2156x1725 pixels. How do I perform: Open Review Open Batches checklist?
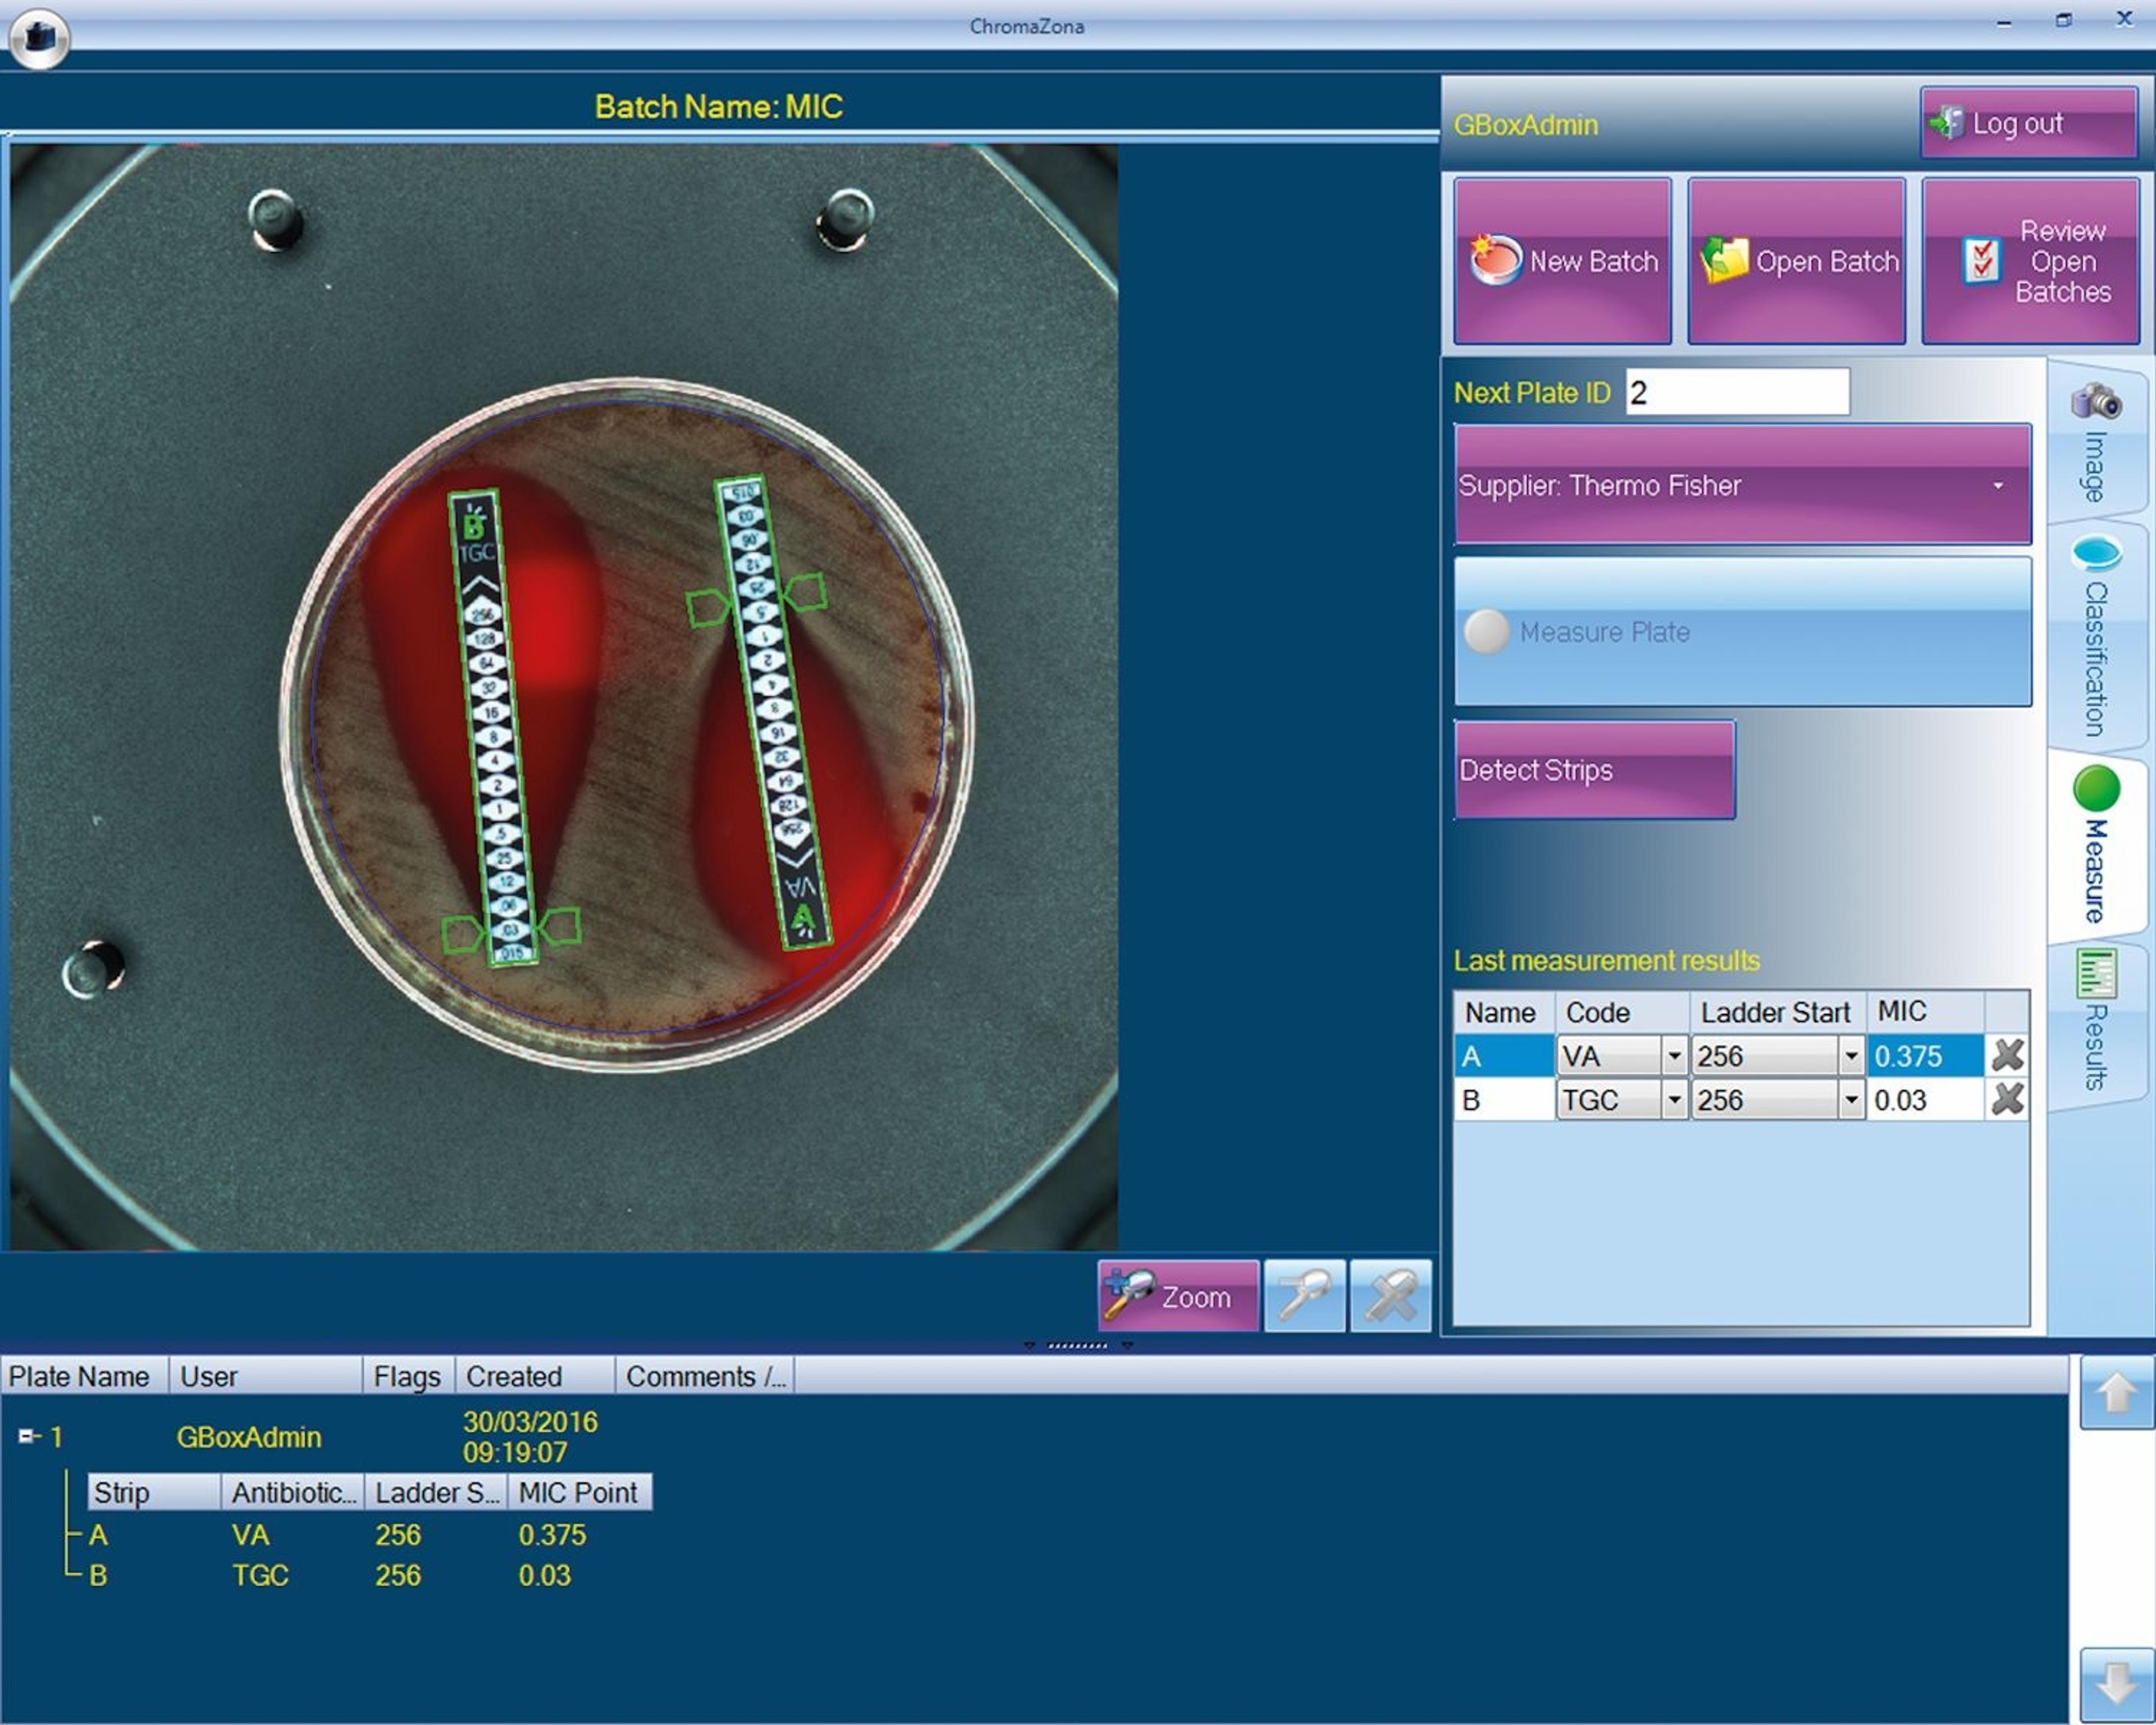pyautogui.click(x=2030, y=261)
